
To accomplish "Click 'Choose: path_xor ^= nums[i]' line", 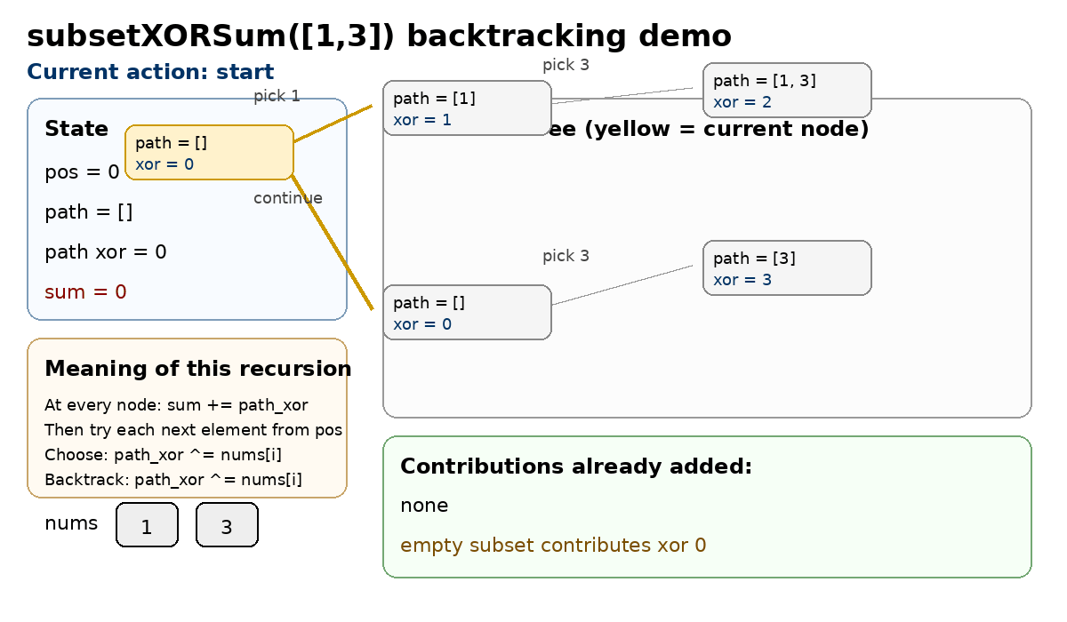I will click(164, 455).
